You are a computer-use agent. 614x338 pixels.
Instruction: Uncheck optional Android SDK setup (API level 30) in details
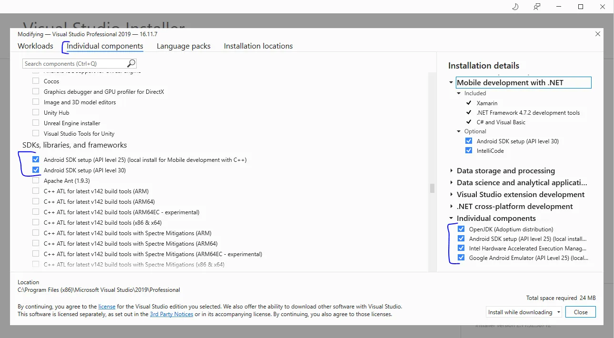point(469,141)
